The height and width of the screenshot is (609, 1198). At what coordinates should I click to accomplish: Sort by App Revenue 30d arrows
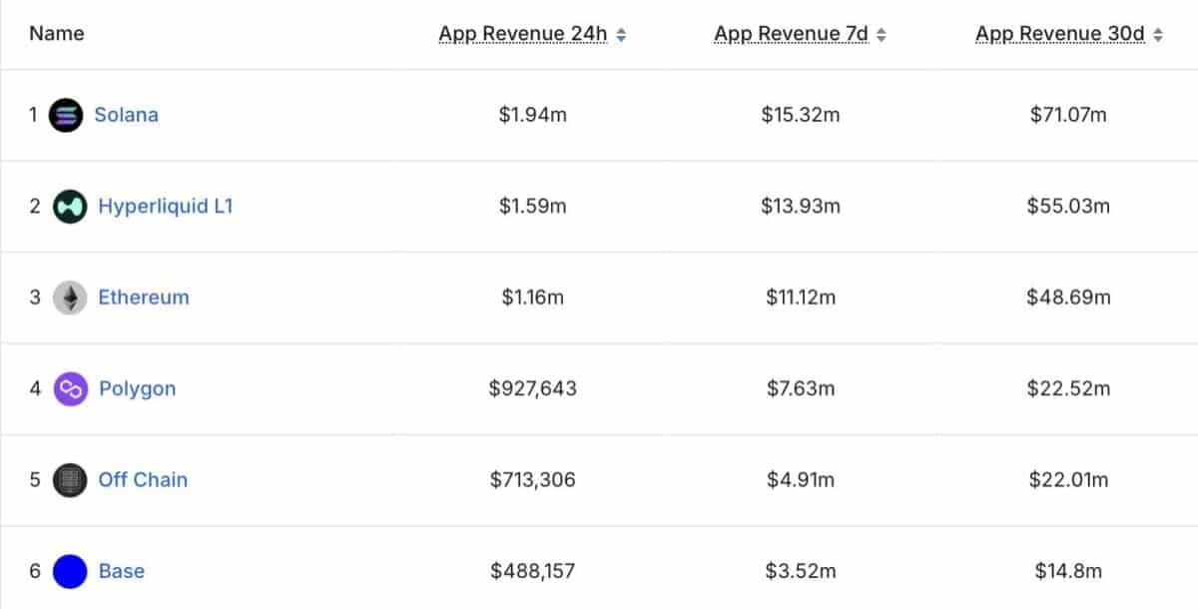click(1157, 35)
